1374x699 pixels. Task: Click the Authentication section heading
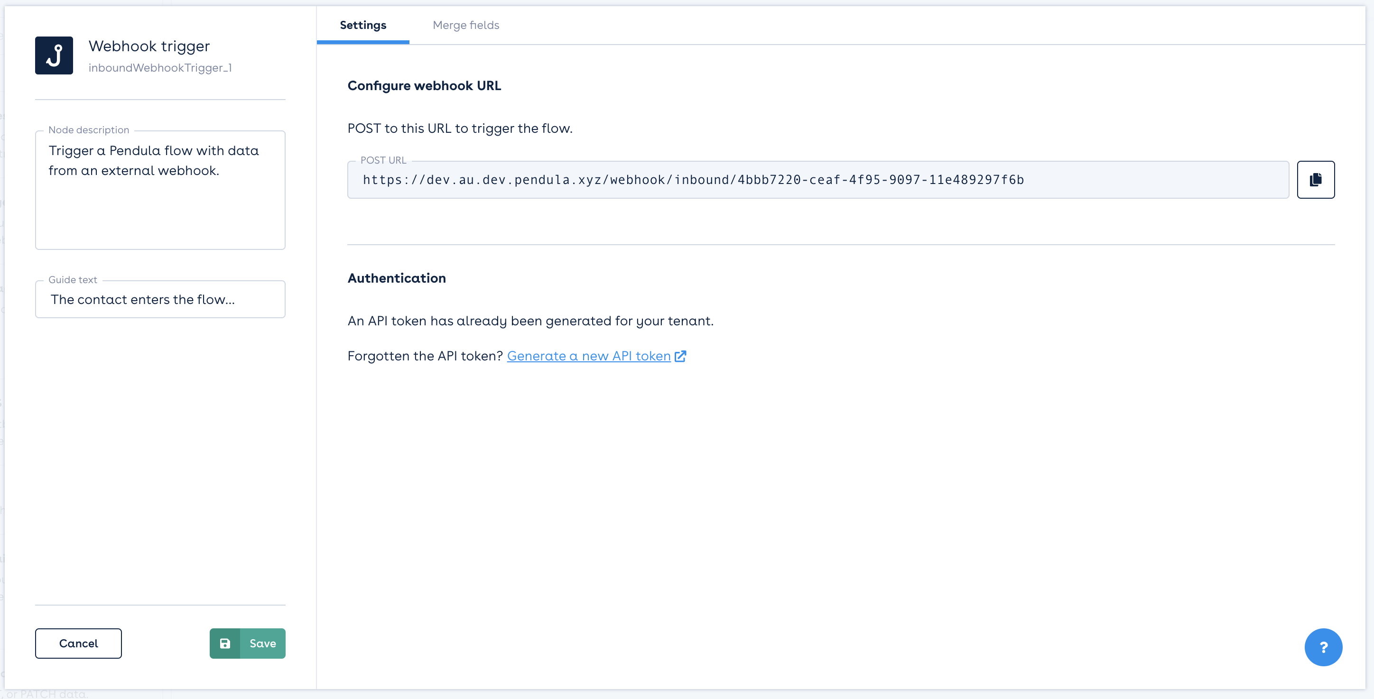pyautogui.click(x=396, y=278)
